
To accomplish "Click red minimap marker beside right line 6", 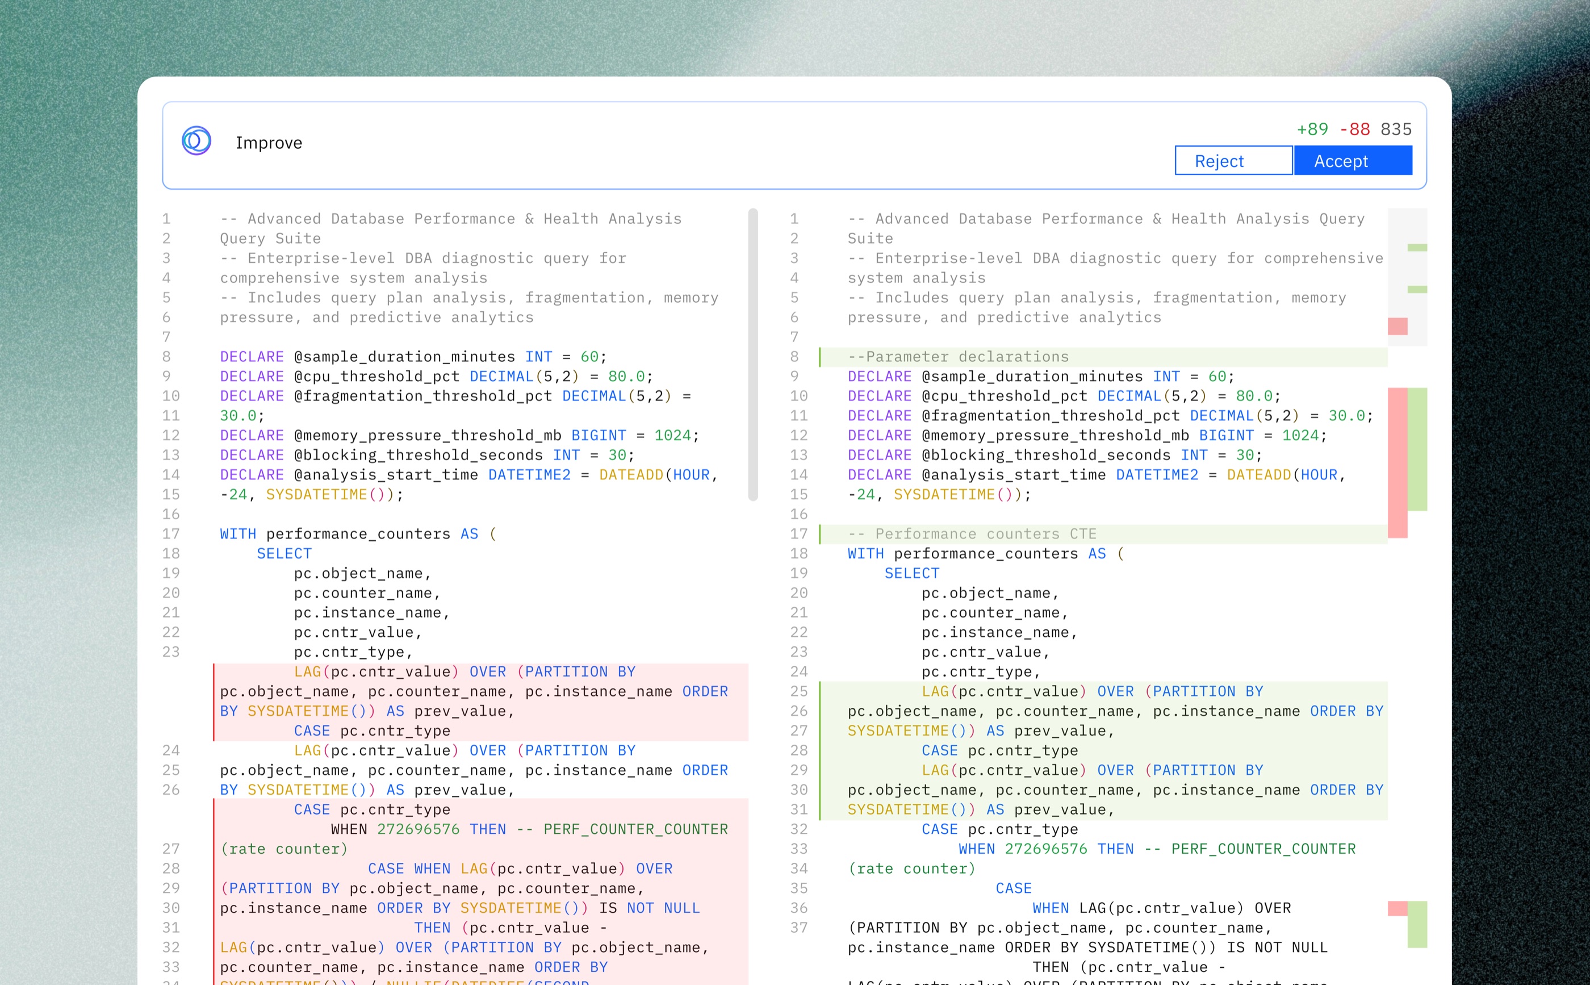I will pos(1397,327).
